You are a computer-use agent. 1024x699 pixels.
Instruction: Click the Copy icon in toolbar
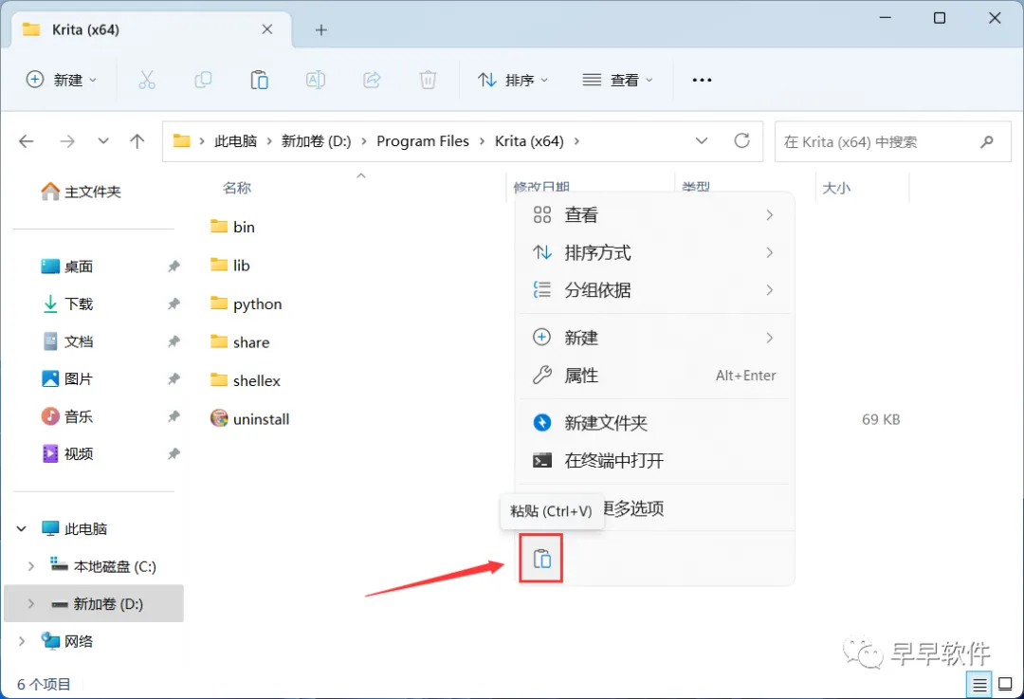[203, 81]
